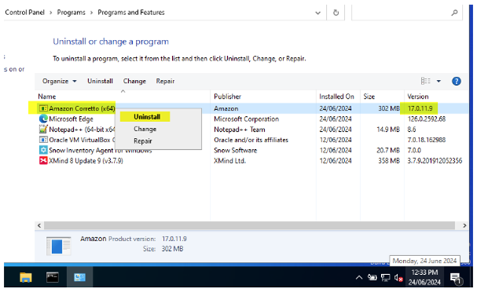The width and height of the screenshot is (477, 296).
Task: Go to Control Panel breadcrumb
Action: coord(25,13)
